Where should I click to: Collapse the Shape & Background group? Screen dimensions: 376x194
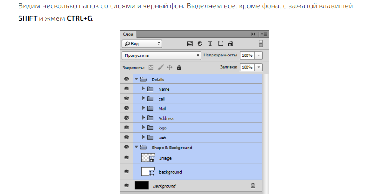pyautogui.click(x=136, y=147)
